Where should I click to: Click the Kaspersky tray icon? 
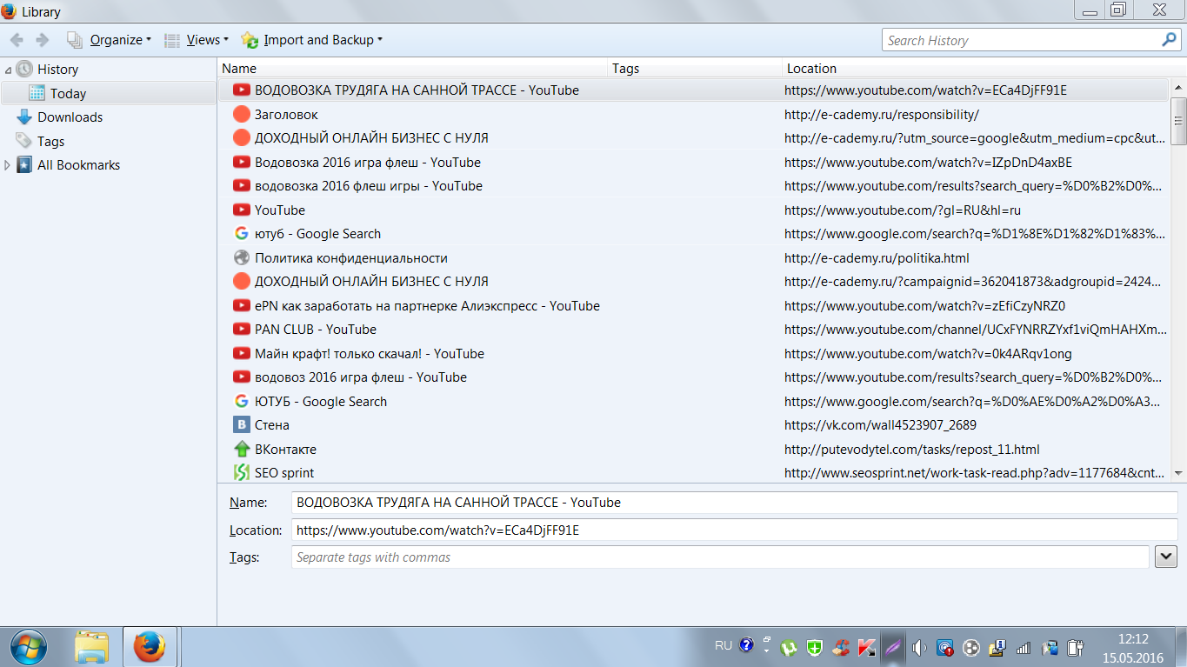[x=866, y=647]
